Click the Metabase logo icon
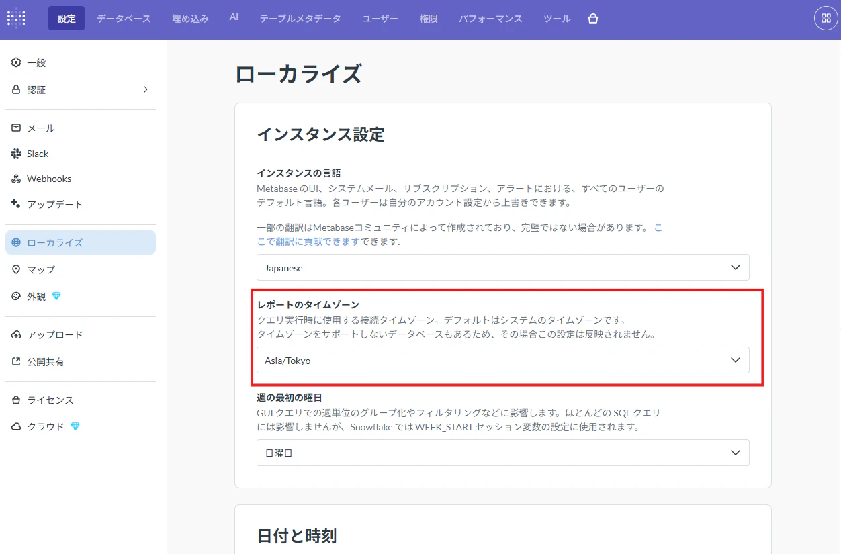The height and width of the screenshot is (554, 841). point(16,18)
